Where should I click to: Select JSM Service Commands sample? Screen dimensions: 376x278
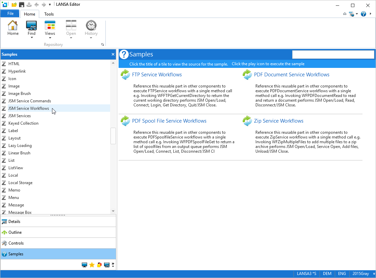(x=30, y=101)
